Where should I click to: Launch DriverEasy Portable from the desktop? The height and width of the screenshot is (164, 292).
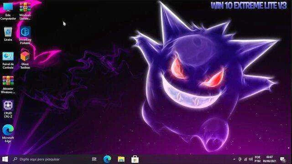(25, 36)
